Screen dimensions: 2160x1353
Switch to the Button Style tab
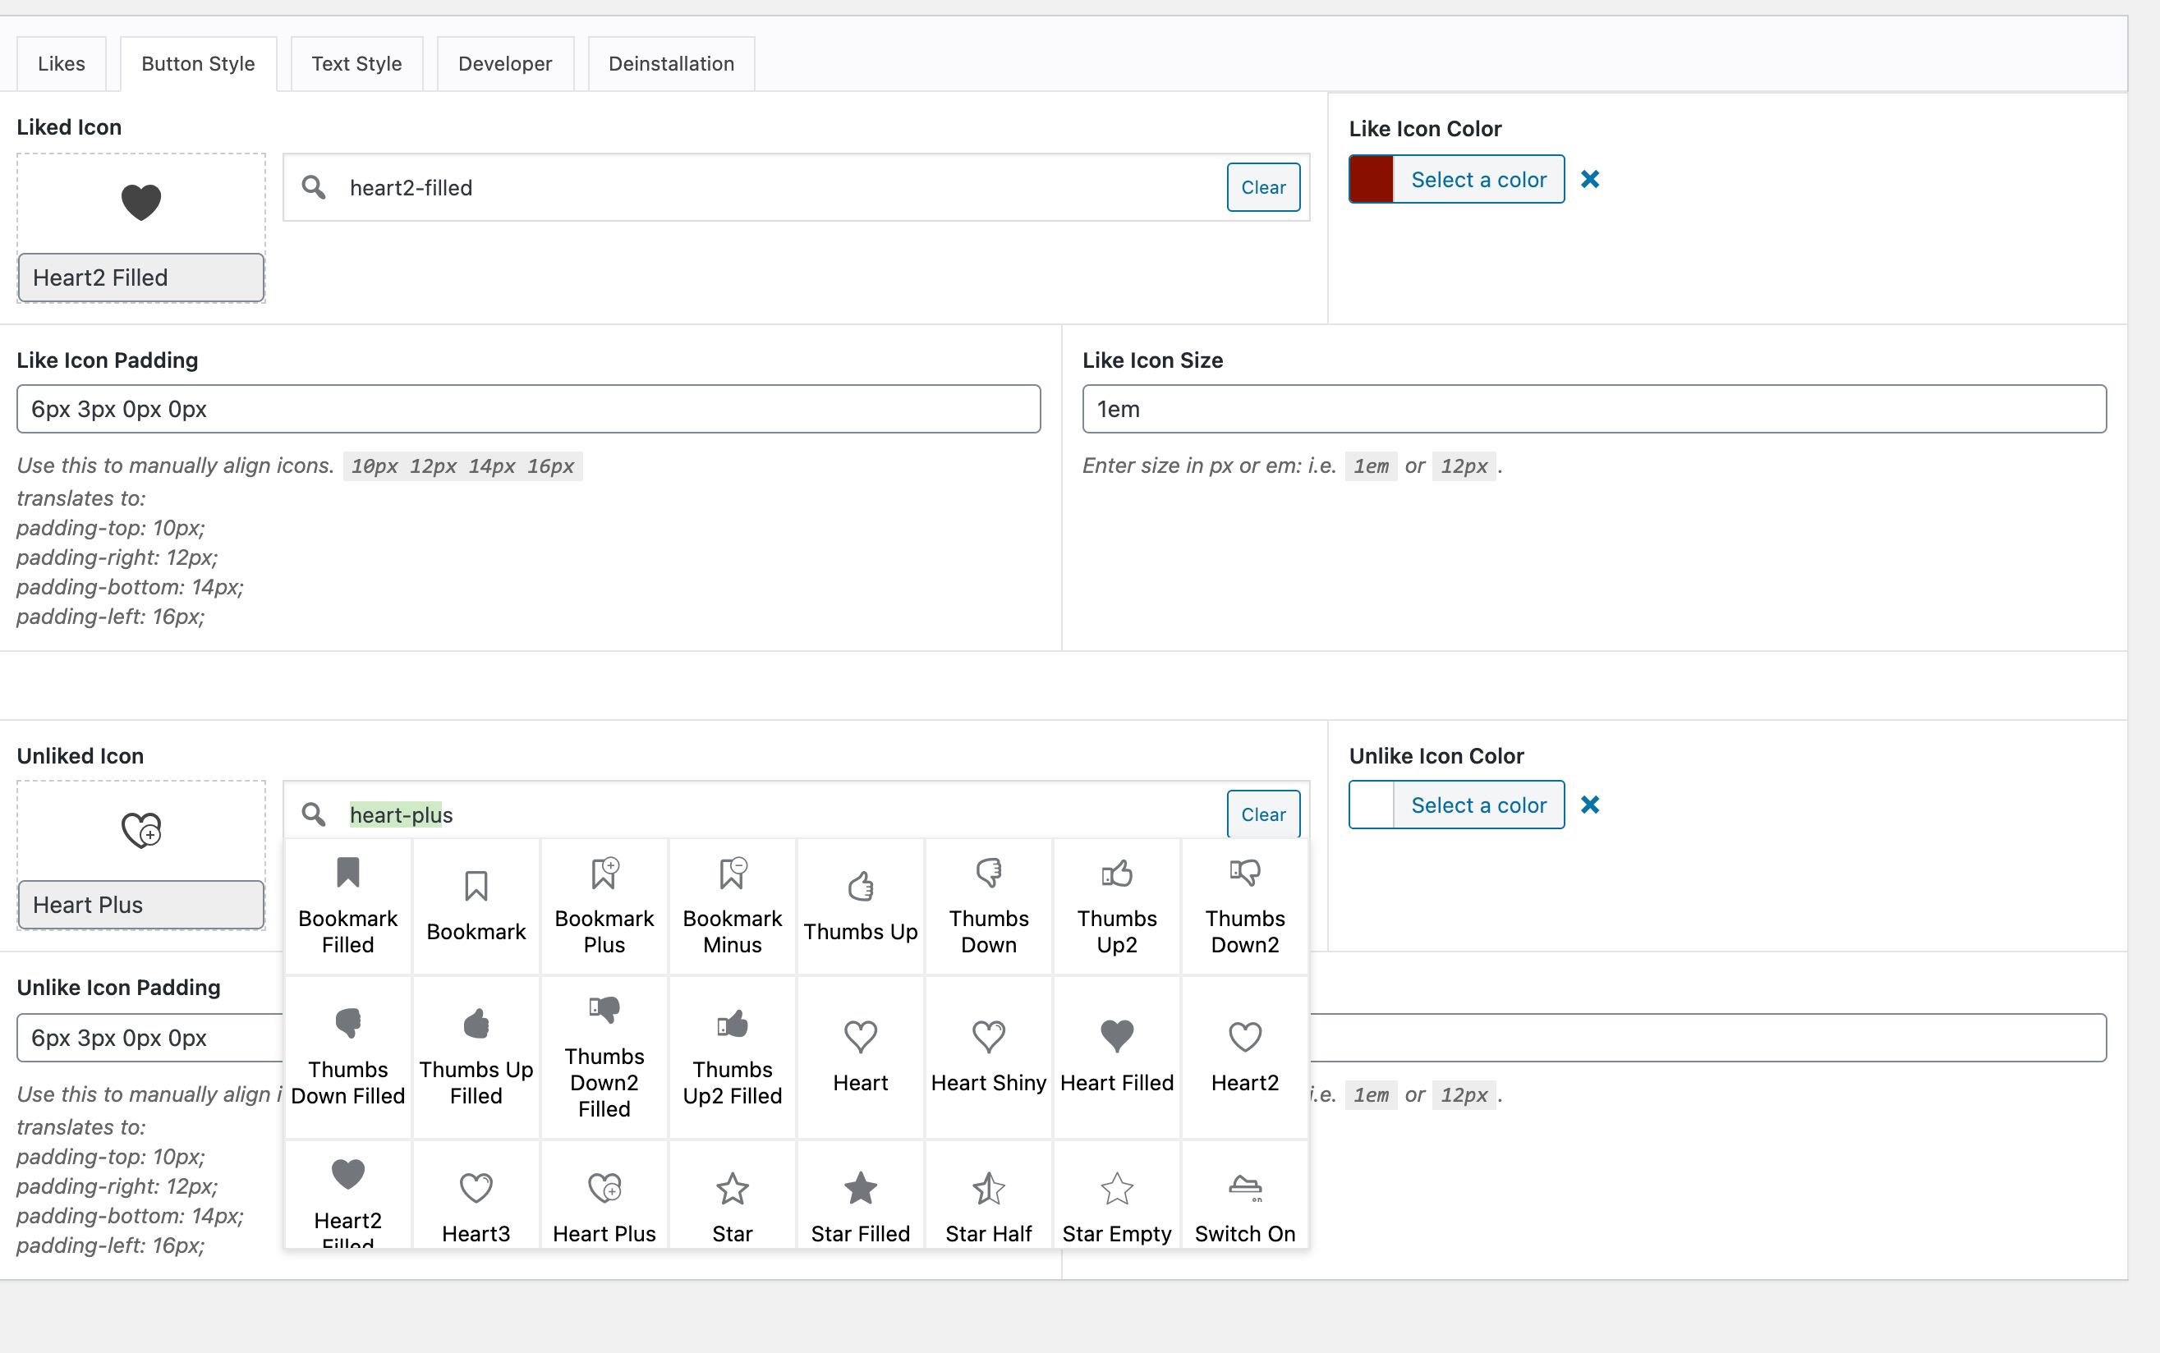pyautogui.click(x=198, y=64)
